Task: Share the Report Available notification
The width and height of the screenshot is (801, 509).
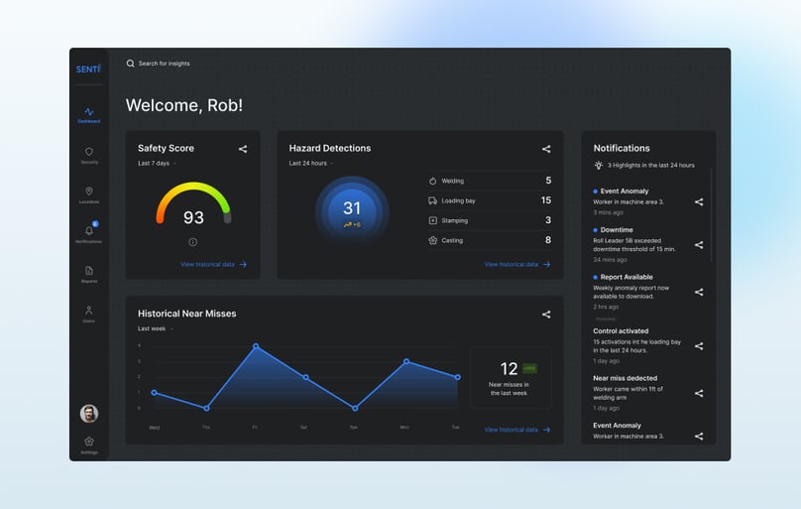Action: tap(699, 293)
